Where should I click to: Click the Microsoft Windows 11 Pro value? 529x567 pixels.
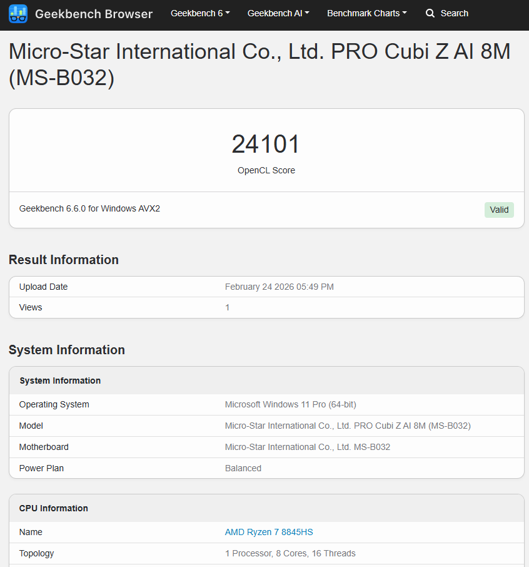point(290,404)
